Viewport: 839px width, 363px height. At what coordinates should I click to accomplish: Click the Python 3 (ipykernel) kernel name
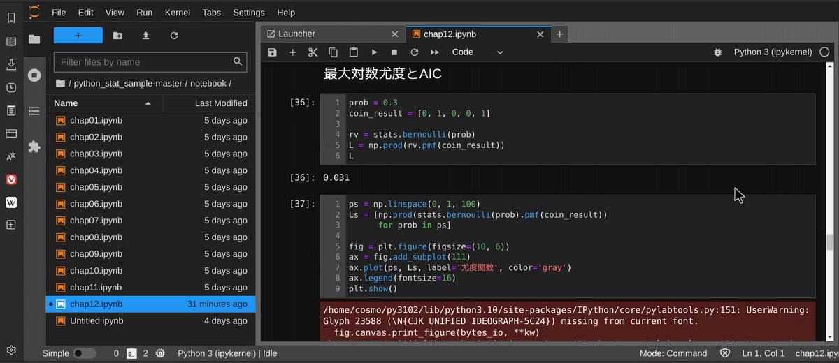coord(773,52)
